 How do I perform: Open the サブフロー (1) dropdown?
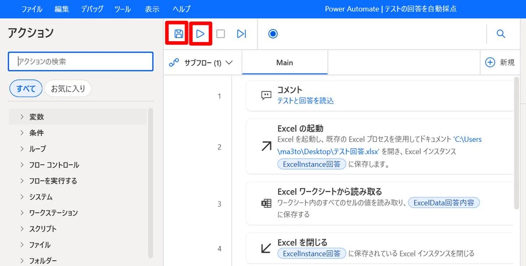(203, 63)
